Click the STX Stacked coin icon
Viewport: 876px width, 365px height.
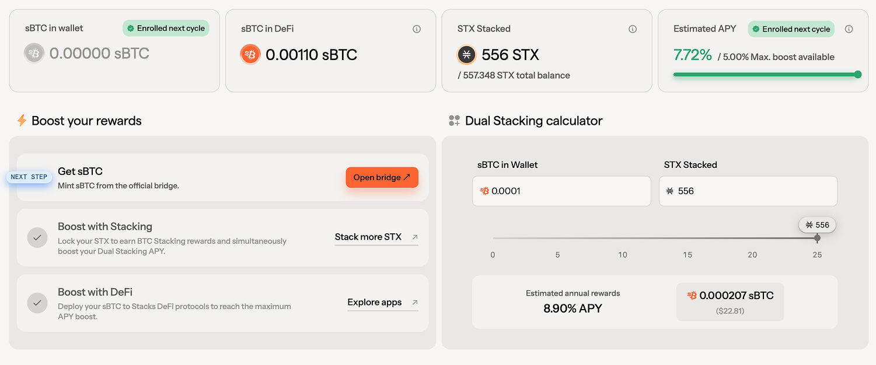click(x=466, y=55)
